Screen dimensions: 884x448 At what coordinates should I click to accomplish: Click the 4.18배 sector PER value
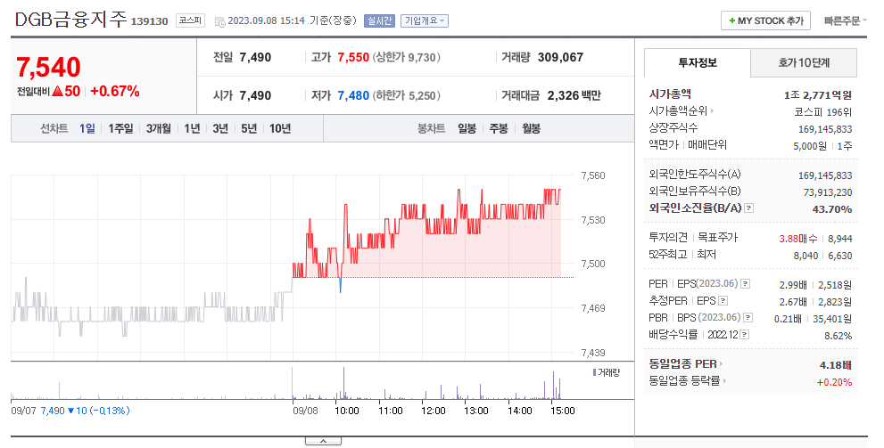(836, 365)
